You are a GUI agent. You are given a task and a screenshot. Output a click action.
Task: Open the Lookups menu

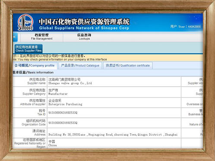pyautogui.click(x=84, y=37)
